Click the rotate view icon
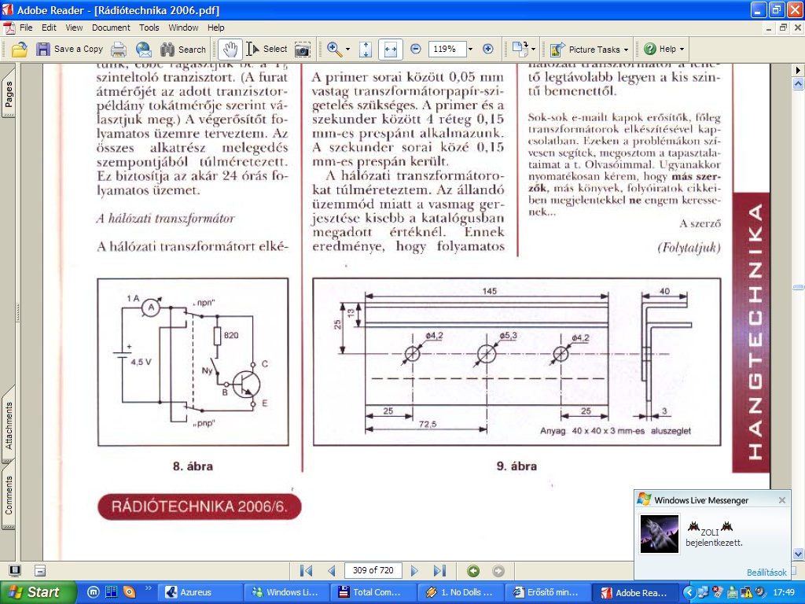The width and height of the screenshot is (805, 604). pos(520,50)
